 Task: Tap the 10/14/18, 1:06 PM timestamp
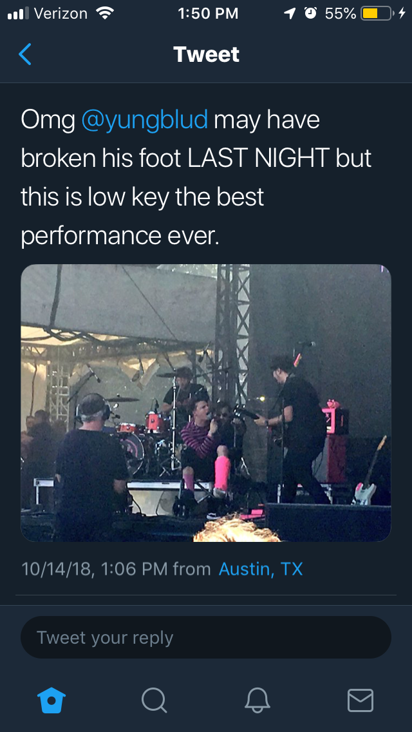tap(95, 569)
